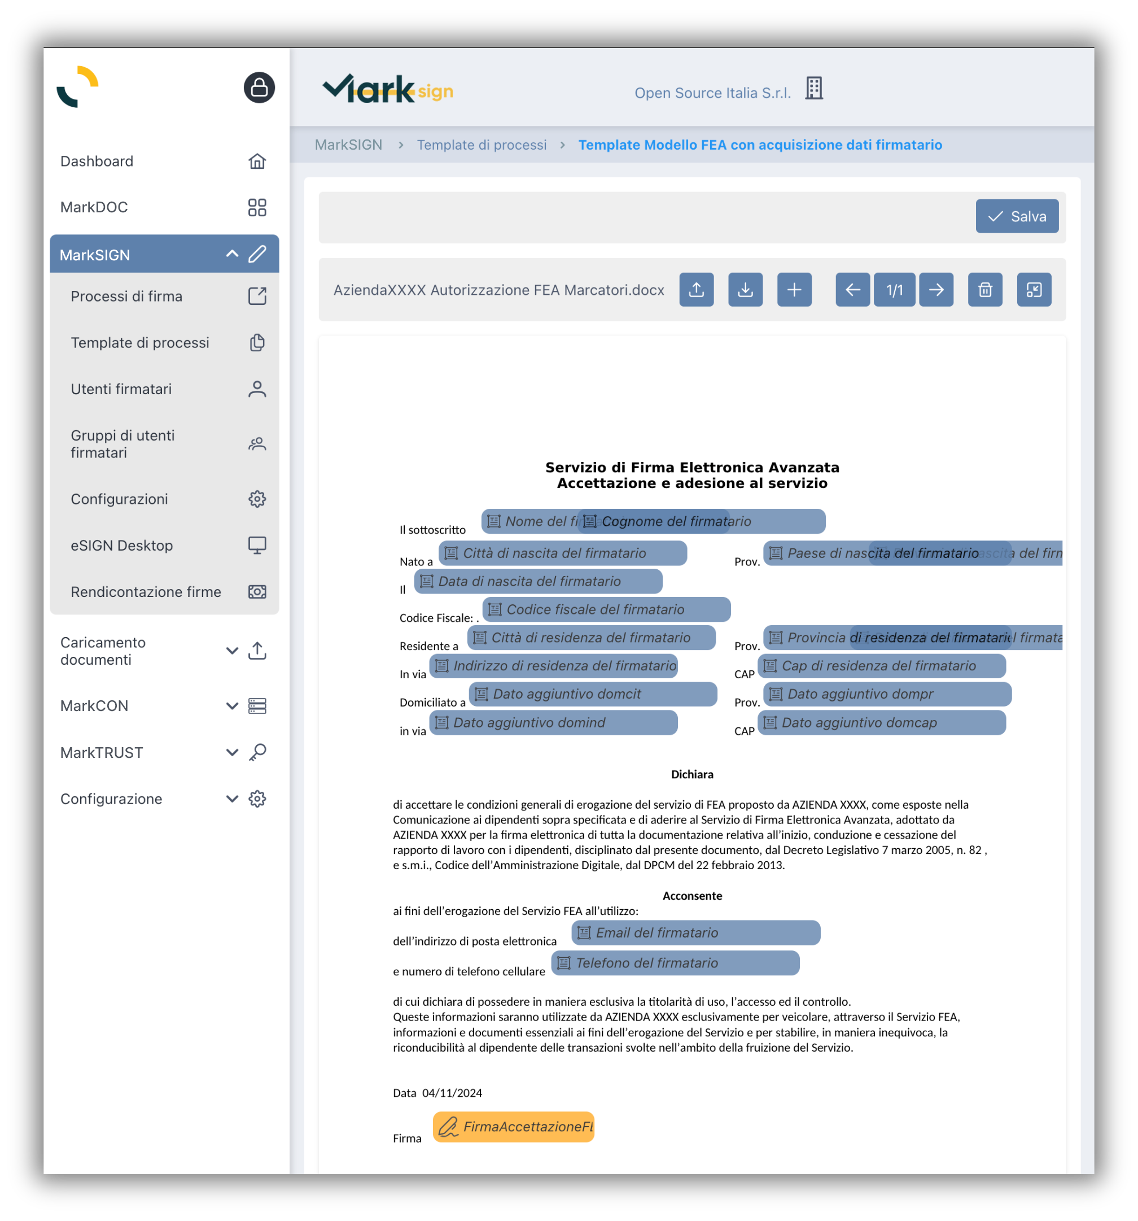
Task: Select Dato aggiuntivo dompr marker
Action: click(887, 694)
